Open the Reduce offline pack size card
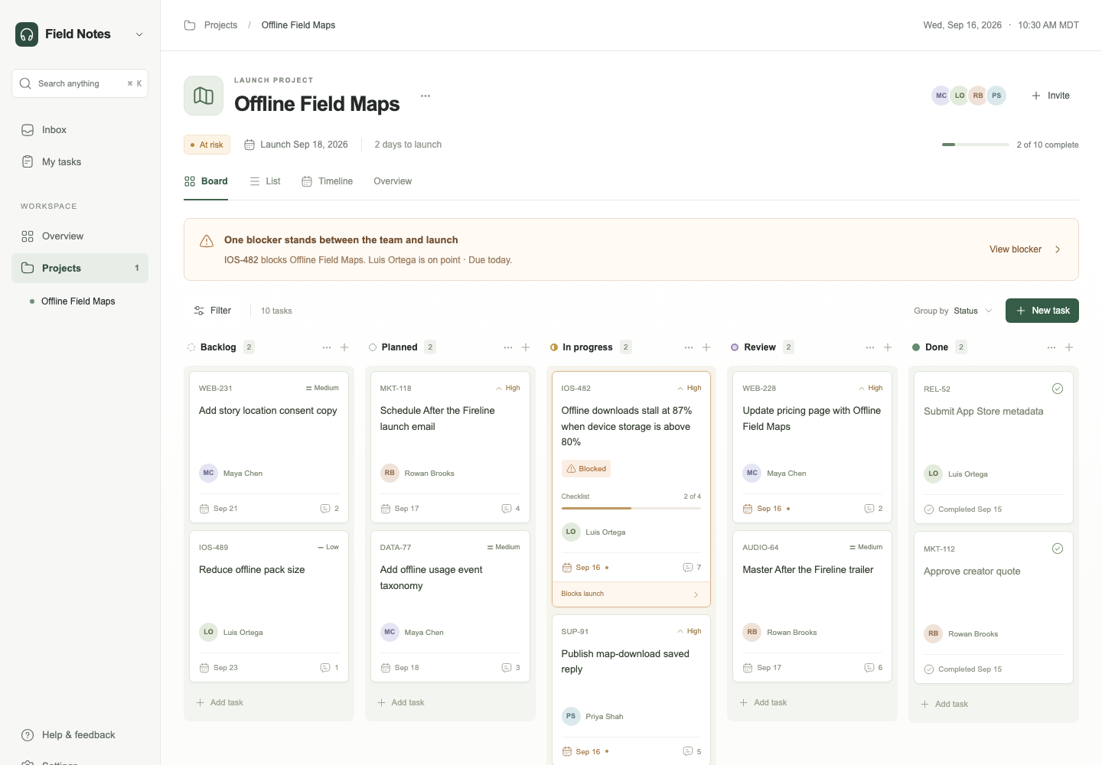The image size is (1102, 765). pyautogui.click(x=269, y=607)
